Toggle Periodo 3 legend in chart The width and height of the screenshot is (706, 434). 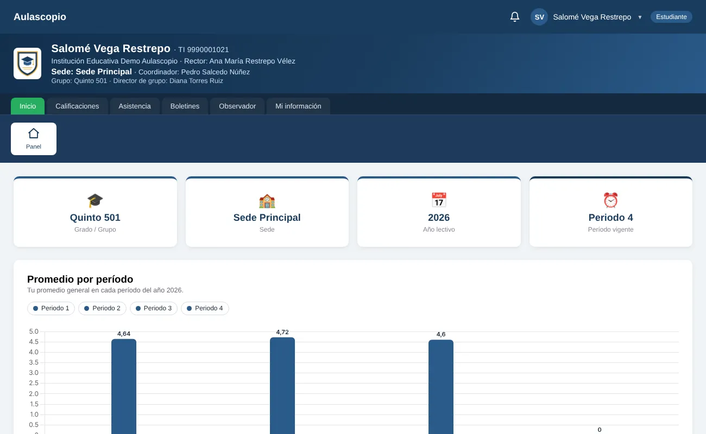click(154, 308)
